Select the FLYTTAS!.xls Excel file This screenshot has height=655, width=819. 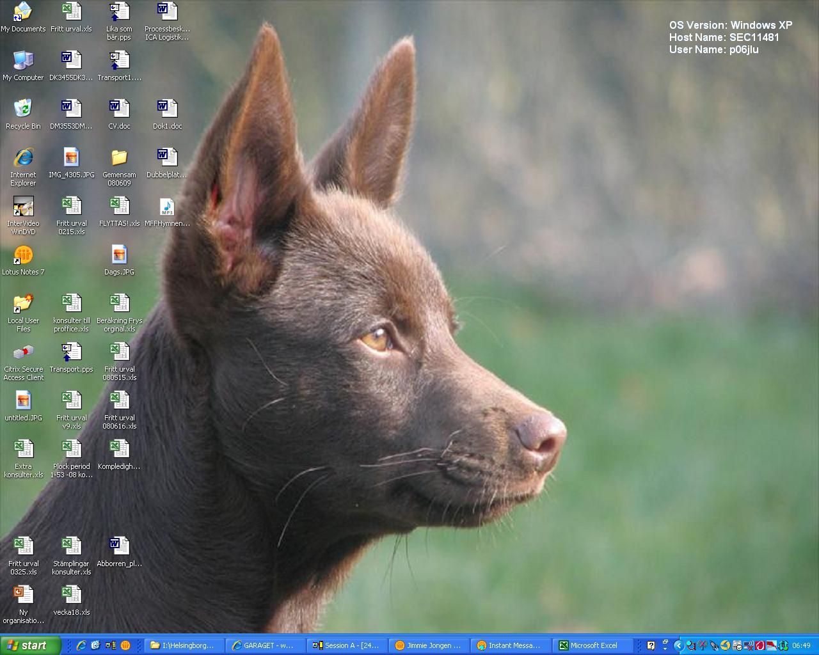pos(119,207)
